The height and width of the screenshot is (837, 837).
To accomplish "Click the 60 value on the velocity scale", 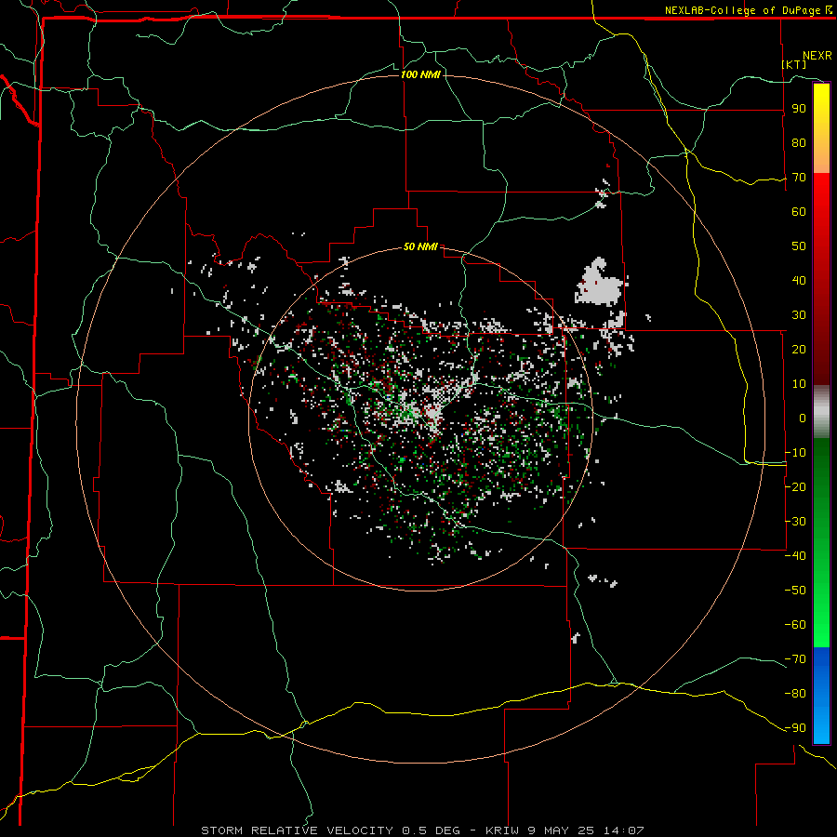I will click(x=799, y=212).
